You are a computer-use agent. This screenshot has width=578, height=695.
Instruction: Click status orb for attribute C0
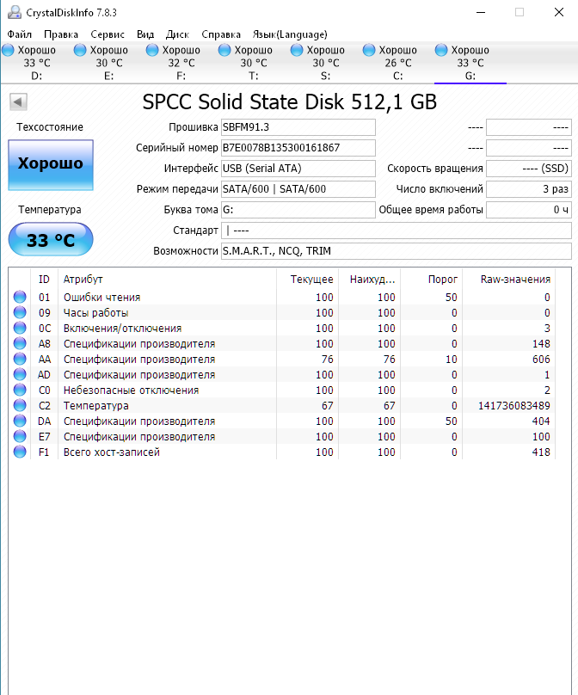point(20,390)
